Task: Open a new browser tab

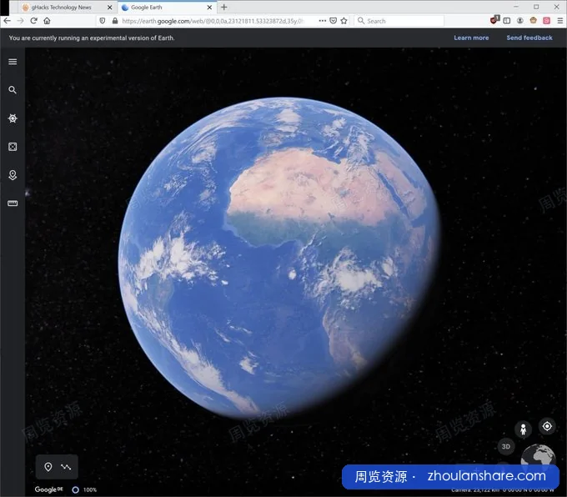Action: [x=224, y=7]
